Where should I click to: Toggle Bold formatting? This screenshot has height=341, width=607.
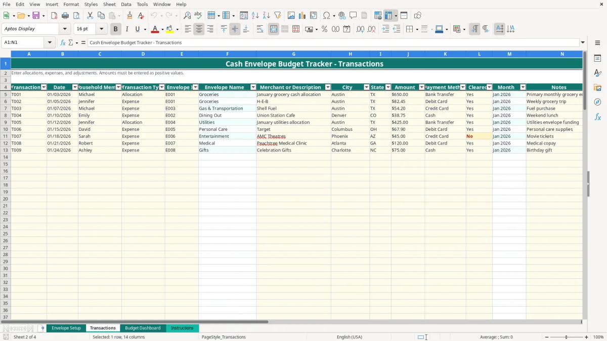coord(116,29)
